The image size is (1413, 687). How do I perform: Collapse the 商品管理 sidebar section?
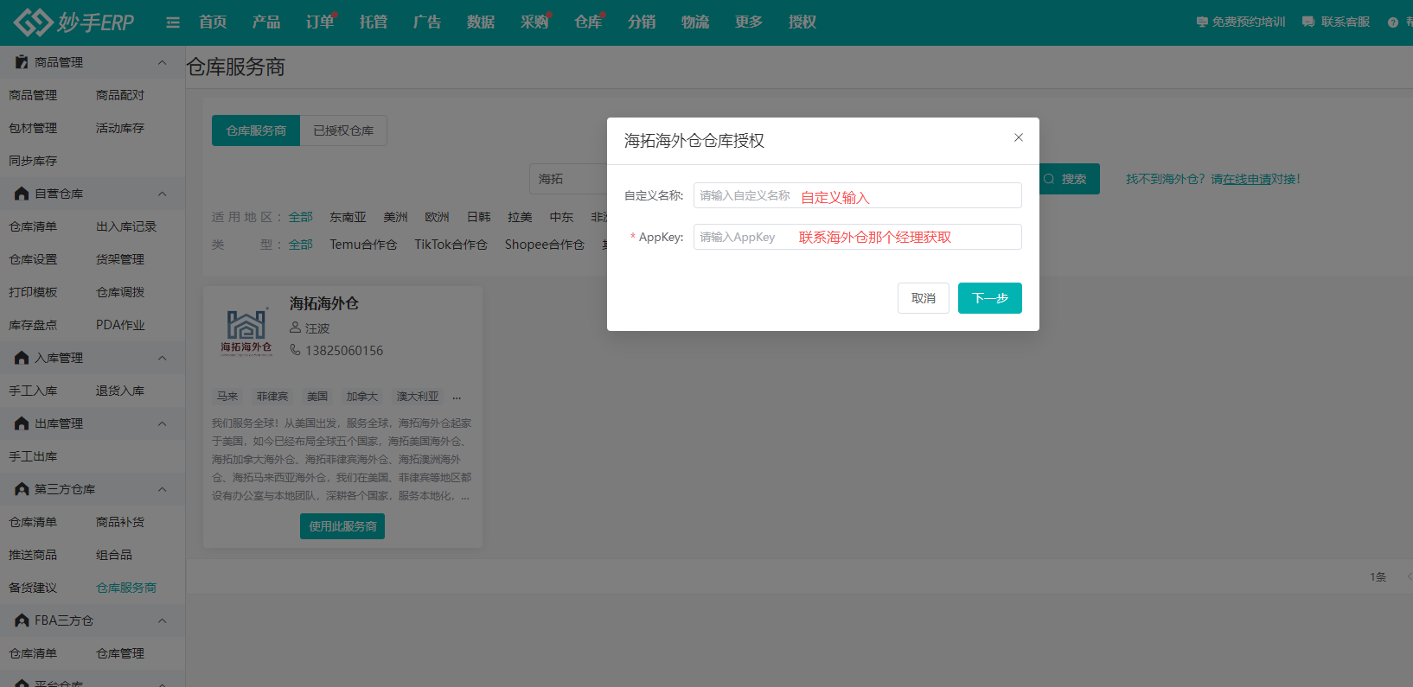(162, 62)
